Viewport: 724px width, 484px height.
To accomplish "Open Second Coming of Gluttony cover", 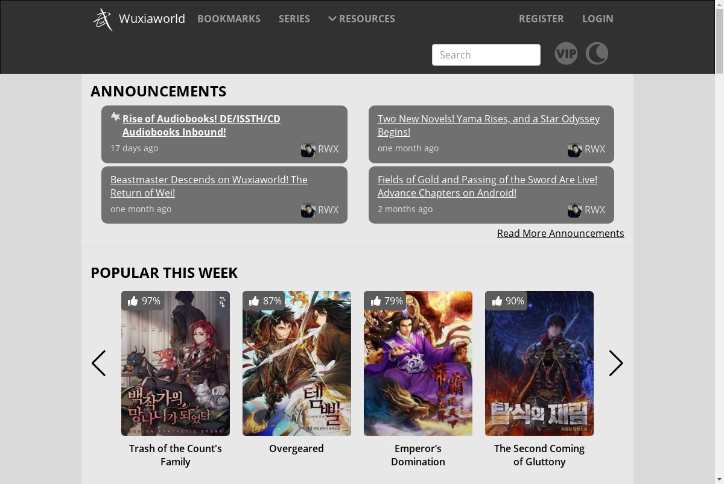I will [539, 363].
